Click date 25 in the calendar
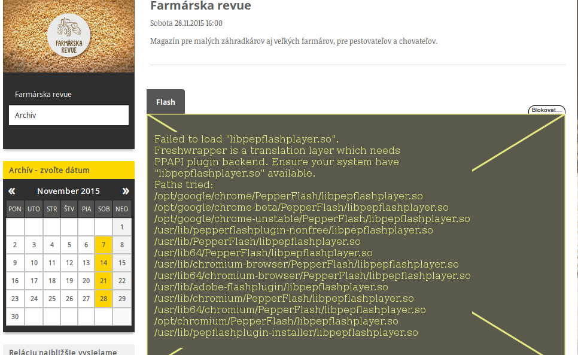Screen dimensions: 578x355 click(52, 299)
